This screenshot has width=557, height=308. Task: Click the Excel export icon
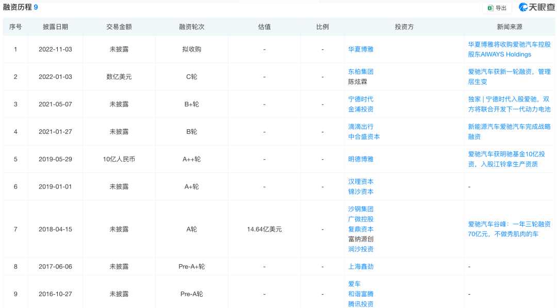click(x=489, y=8)
